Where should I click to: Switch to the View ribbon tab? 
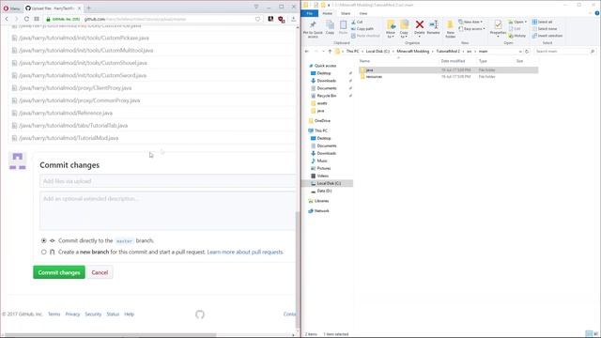point(363,13)
